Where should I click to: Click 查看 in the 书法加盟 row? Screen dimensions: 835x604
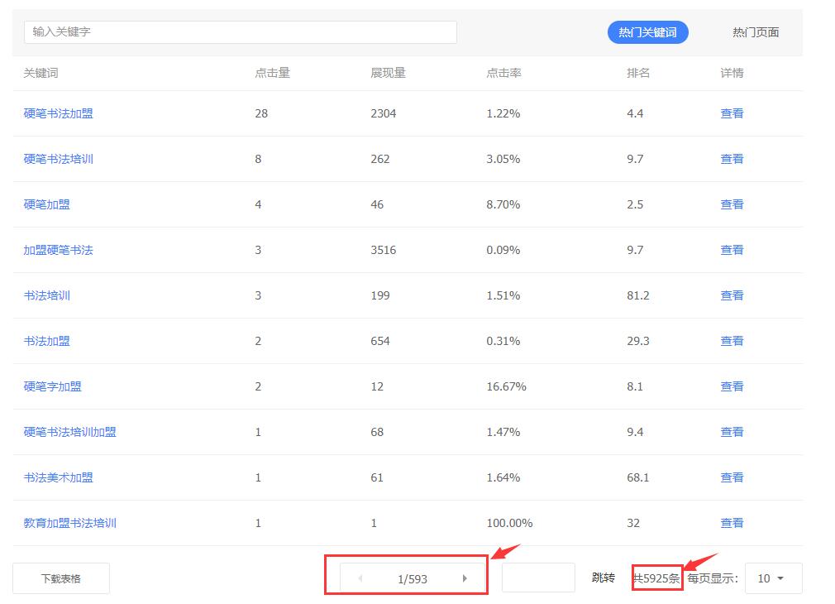[x=732, y=341]
